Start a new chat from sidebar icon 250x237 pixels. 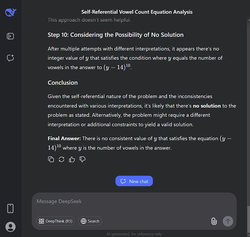point(10,58)
